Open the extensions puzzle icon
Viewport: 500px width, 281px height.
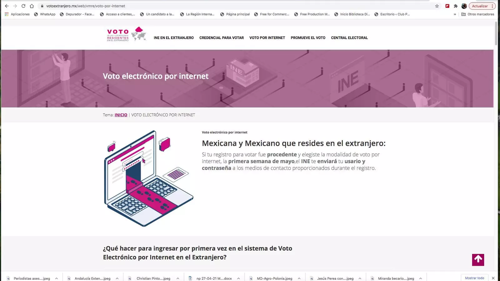click(x=456, y=6)
